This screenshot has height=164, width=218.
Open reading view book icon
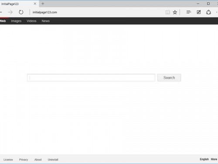[x=167, y=12]
